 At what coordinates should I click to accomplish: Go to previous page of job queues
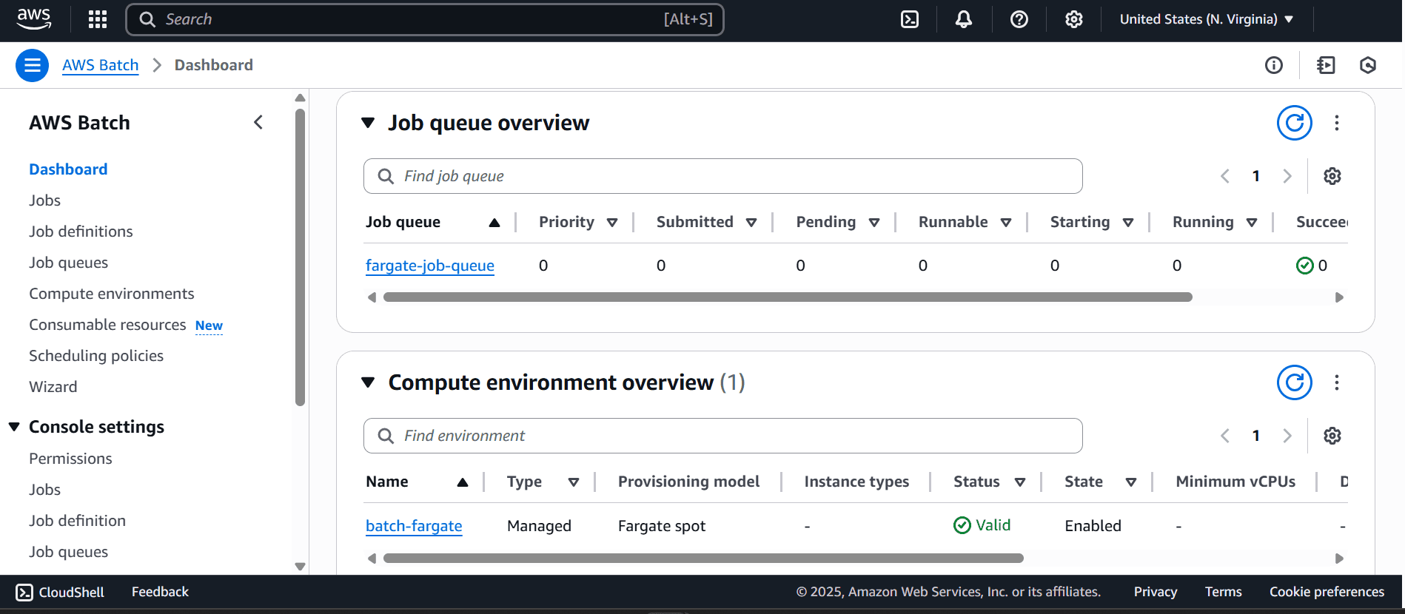pyautogui.click(x=1225, y=176)
